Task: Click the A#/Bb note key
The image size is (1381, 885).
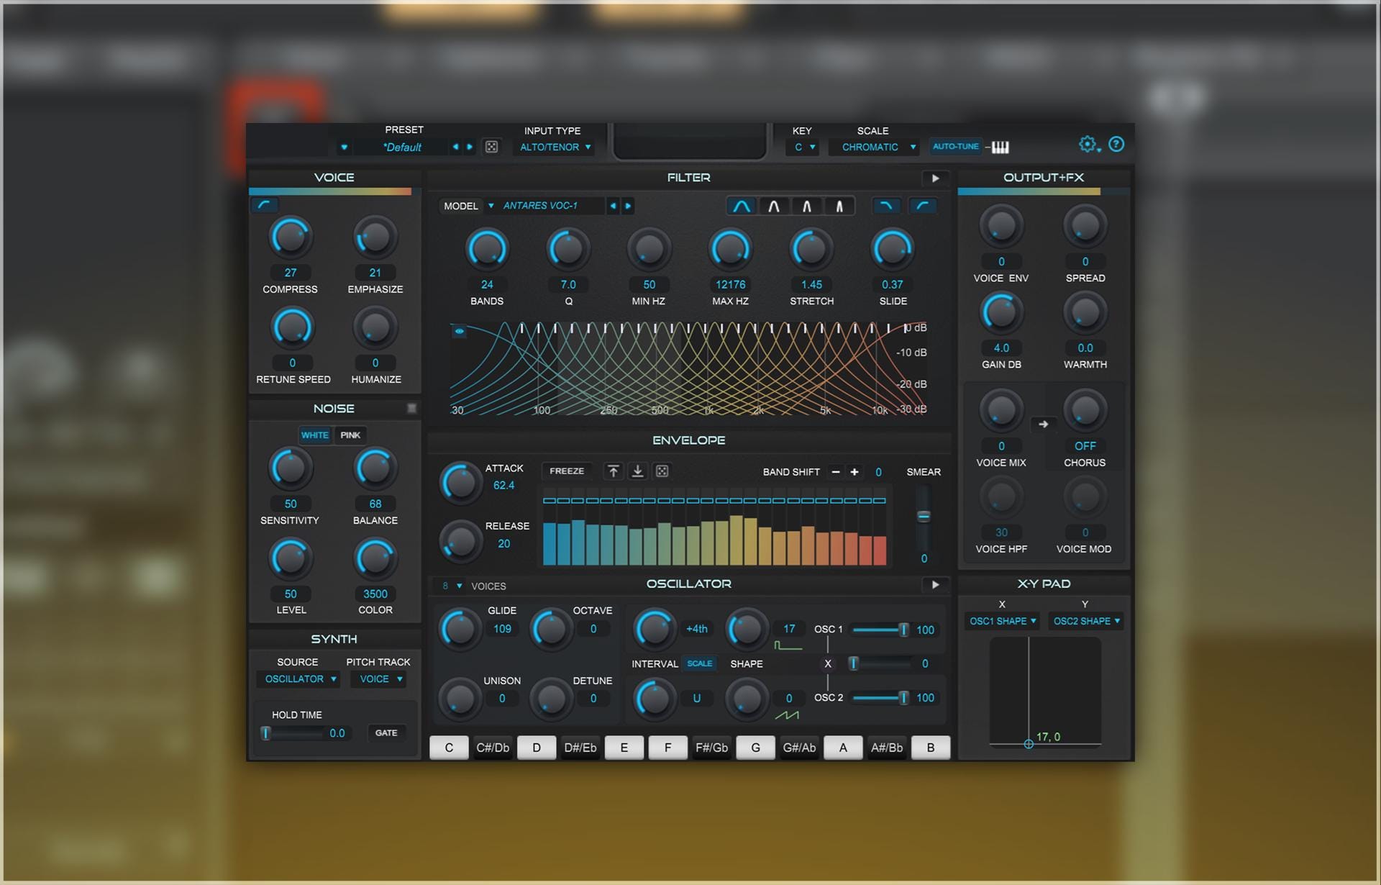Action: pyautogui.click(x=887, y=748)
